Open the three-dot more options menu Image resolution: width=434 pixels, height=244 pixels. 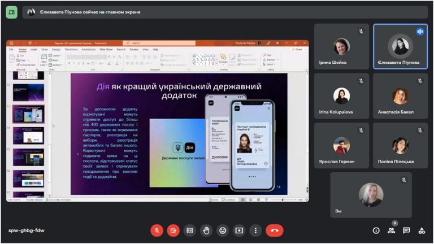pos(255,230)
